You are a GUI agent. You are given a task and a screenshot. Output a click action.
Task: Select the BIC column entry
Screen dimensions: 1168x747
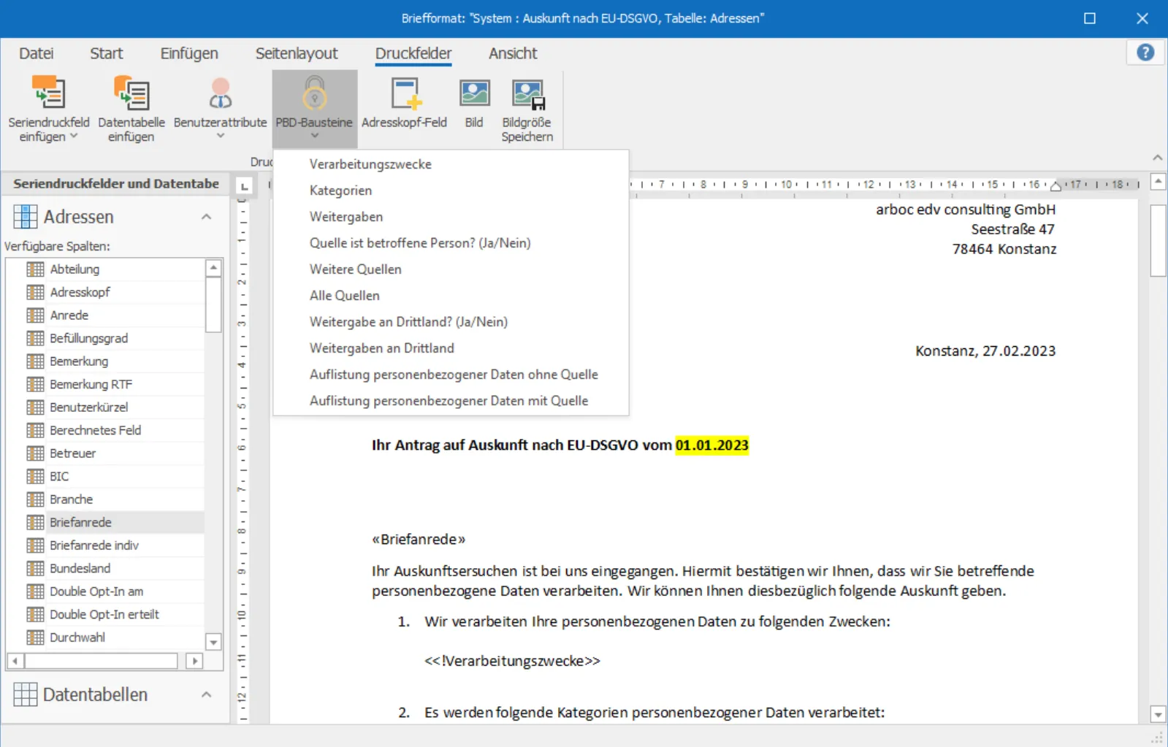[x=106, y=477]
